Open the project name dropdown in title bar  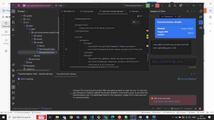(x=38, y=6)
